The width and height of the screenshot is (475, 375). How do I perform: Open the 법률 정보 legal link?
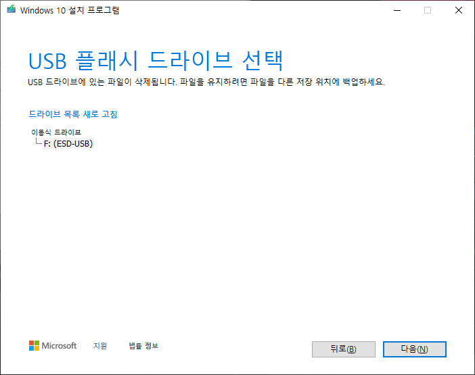[143, 346]
